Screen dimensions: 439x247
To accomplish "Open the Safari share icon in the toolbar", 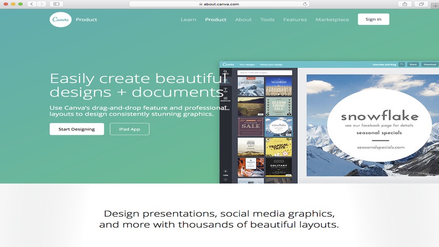I will [x=405, y=4].
